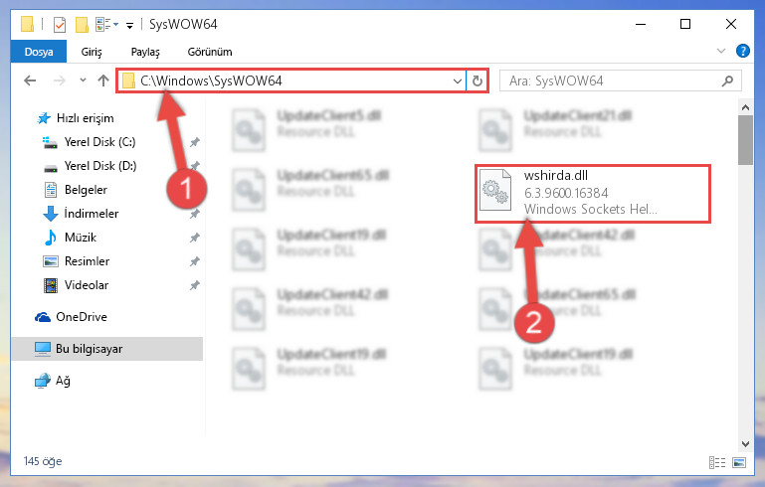Viewport: 765px width, 487px height.
Task: Unpin Videolar from quick access
Action: click(x=195, y=285)
